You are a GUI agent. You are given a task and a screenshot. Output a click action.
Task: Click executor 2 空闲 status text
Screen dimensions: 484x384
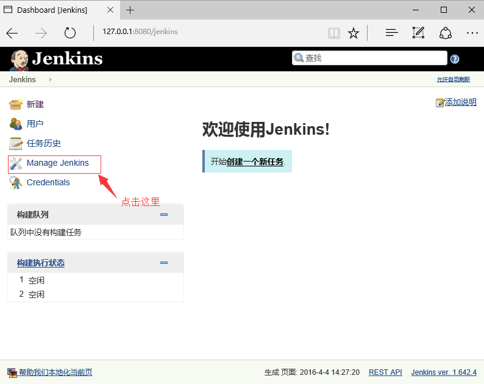point(37,294)
